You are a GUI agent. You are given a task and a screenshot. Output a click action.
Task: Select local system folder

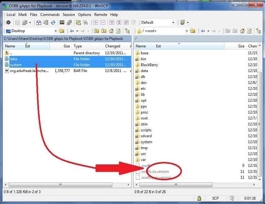67,65
